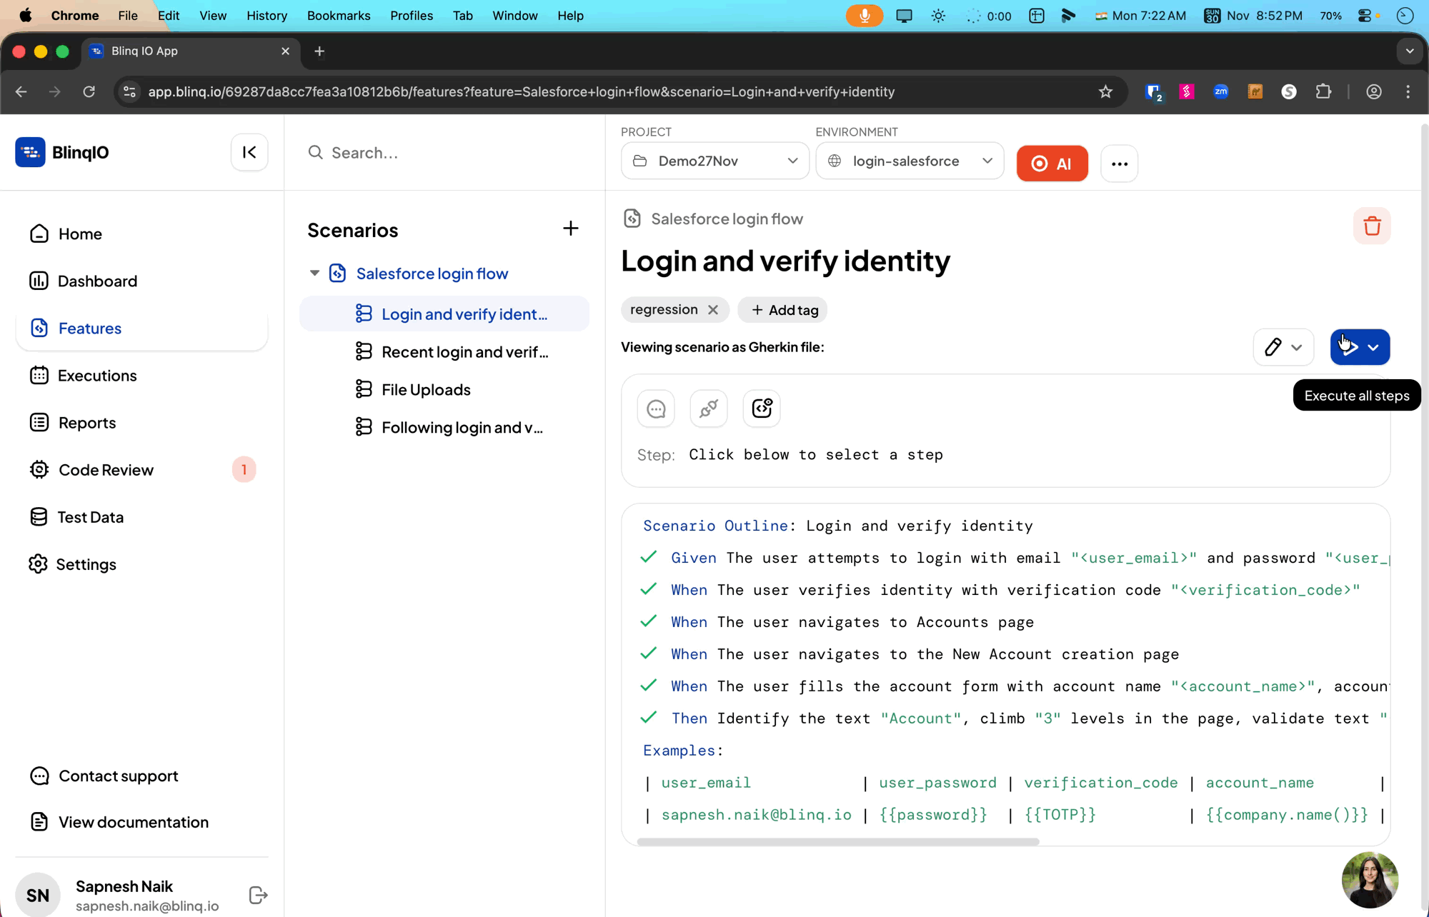Collapse the Salesforce login flow tree
The image size is (1429, 917).
[314, 274]
